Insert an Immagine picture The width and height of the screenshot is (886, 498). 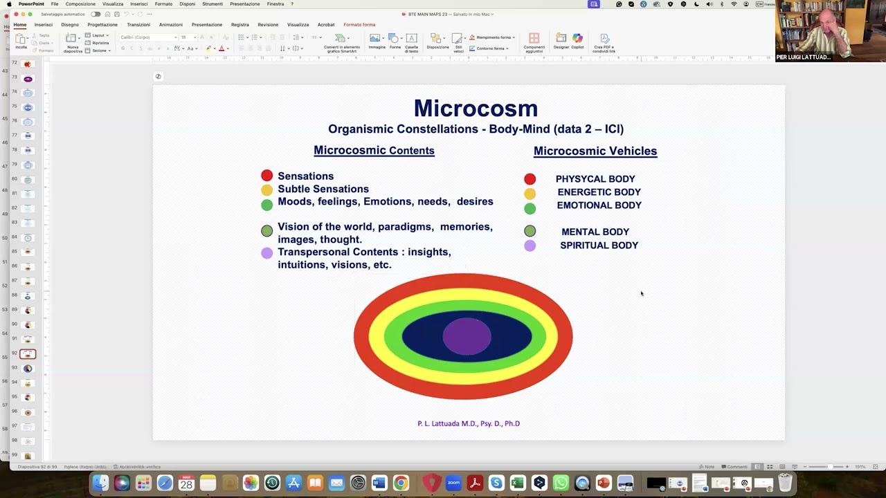pyautogui.click(x=377, y=41)
